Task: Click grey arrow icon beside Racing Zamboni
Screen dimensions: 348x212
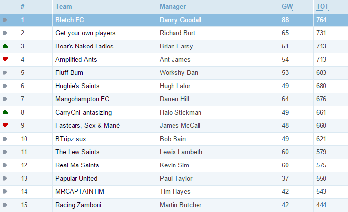Action: [5, 205]
